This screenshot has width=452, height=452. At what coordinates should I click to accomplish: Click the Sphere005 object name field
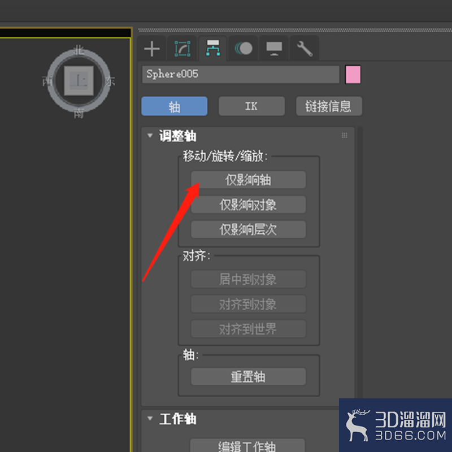click(241, 75)
